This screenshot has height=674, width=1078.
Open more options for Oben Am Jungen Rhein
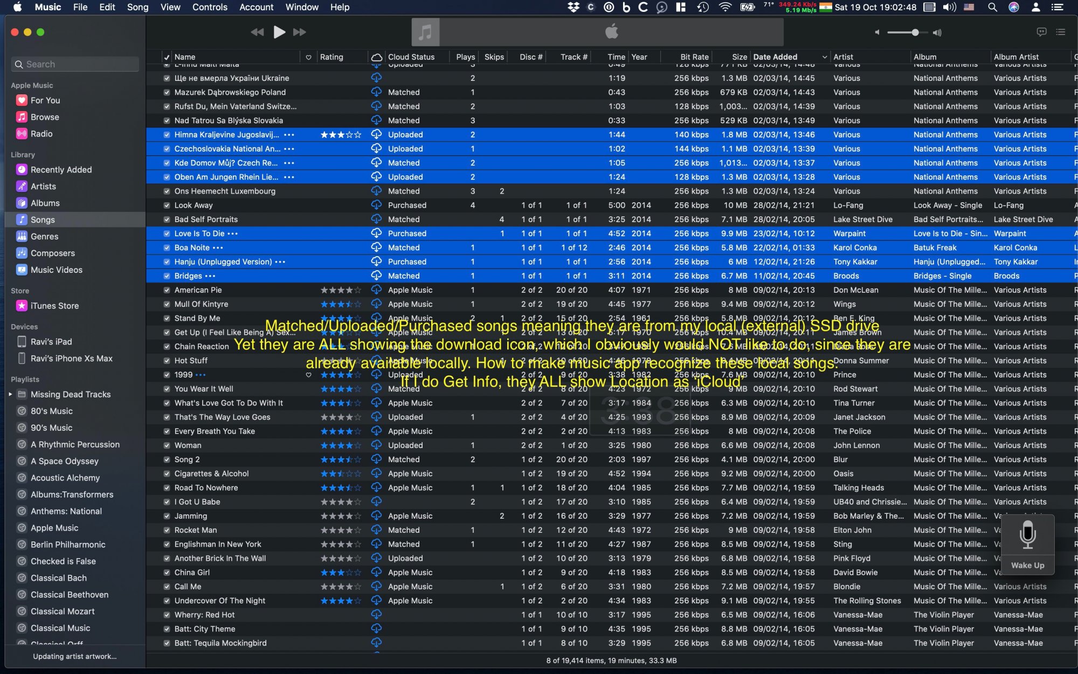289,177
